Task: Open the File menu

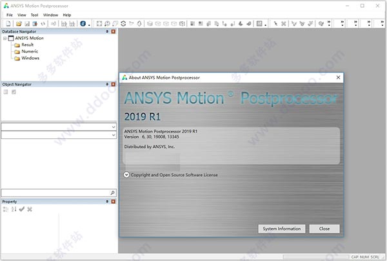Action: pyautogui.click(x=10, y=15)
